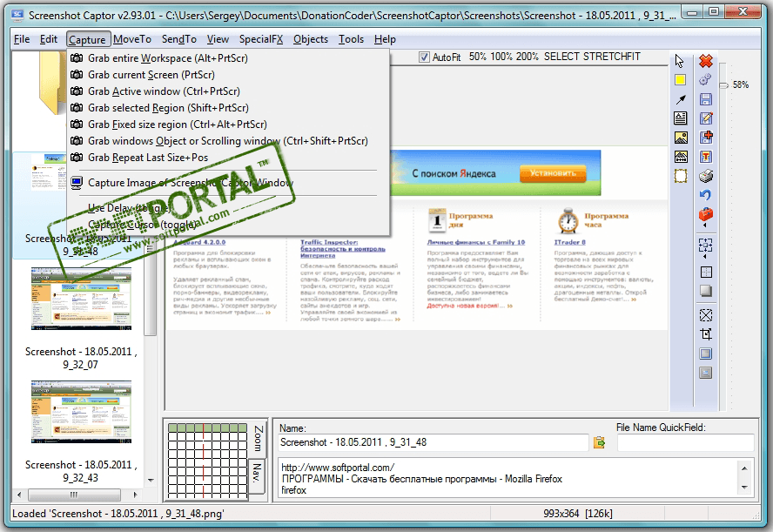Click the folder-arrow icon next to Name field

click(x=599, y=442)
